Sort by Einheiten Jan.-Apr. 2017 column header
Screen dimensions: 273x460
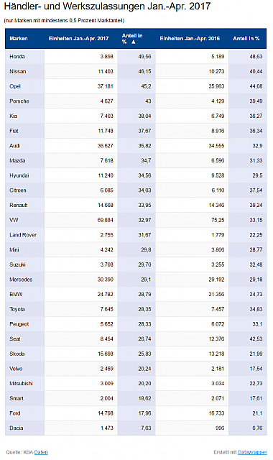[78, 38]
